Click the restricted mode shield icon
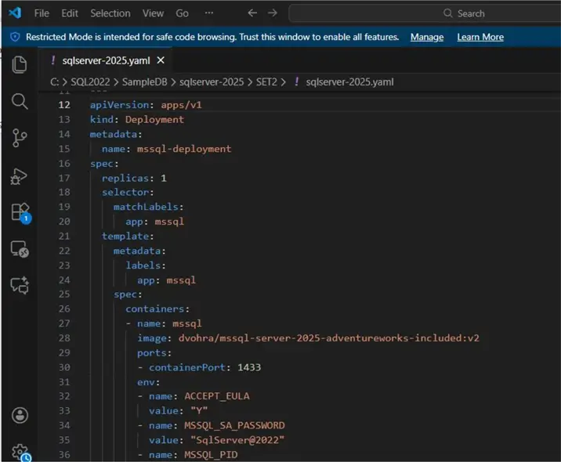Viewport: 561px width, 462px height. pyautogui.click(x=15, y=37)
